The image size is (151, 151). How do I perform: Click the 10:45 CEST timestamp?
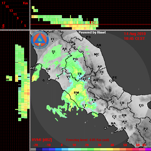pos(134,39)
